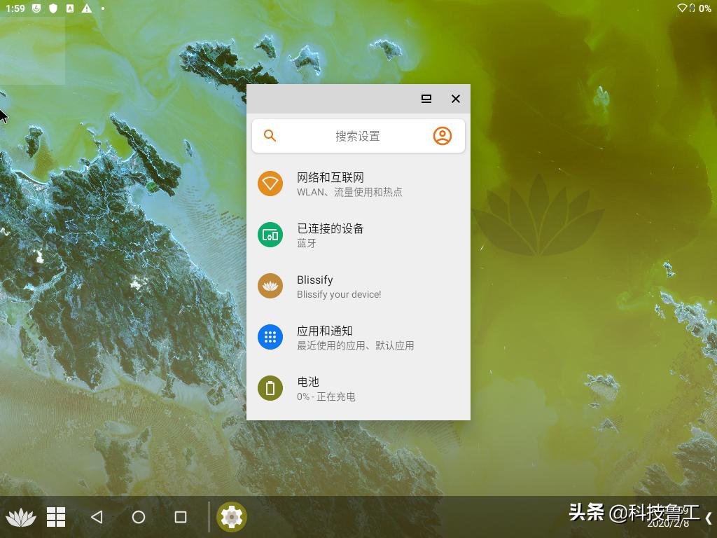Collapse the taskbar with the right chevron
The width and height of the screenshot is (717, 538).
[x=710, y=517]
